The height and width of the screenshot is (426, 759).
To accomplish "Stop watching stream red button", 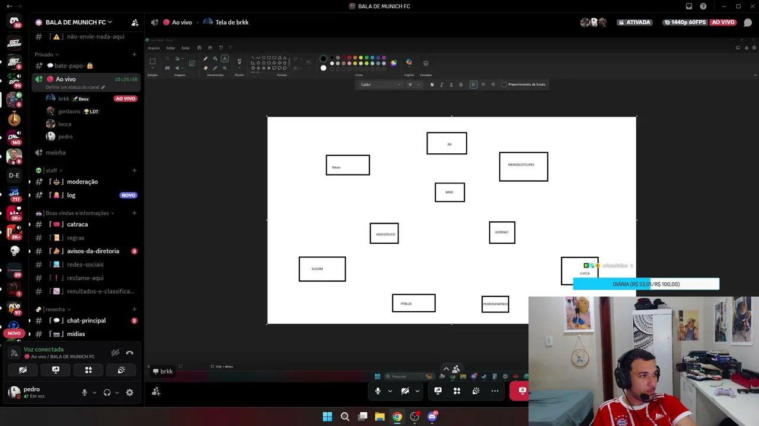I will pos(519,390).
